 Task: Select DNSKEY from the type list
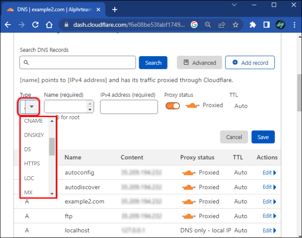[34, 135]
